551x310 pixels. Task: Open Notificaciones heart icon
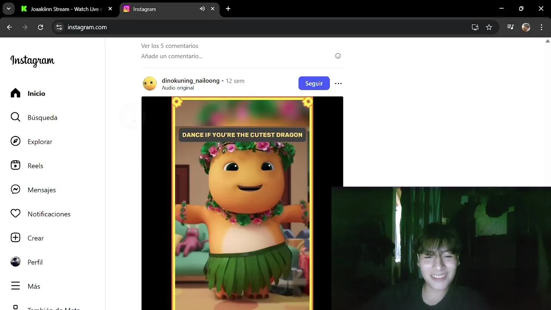tap(15, 214)
